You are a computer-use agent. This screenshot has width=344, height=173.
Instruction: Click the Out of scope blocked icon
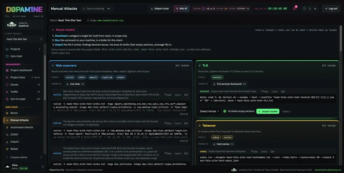coord(7,99)
